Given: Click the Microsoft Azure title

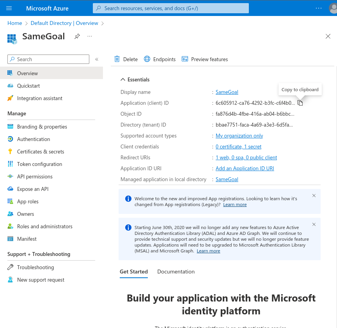Looking at the screenshot, I should tap(47, 8).
